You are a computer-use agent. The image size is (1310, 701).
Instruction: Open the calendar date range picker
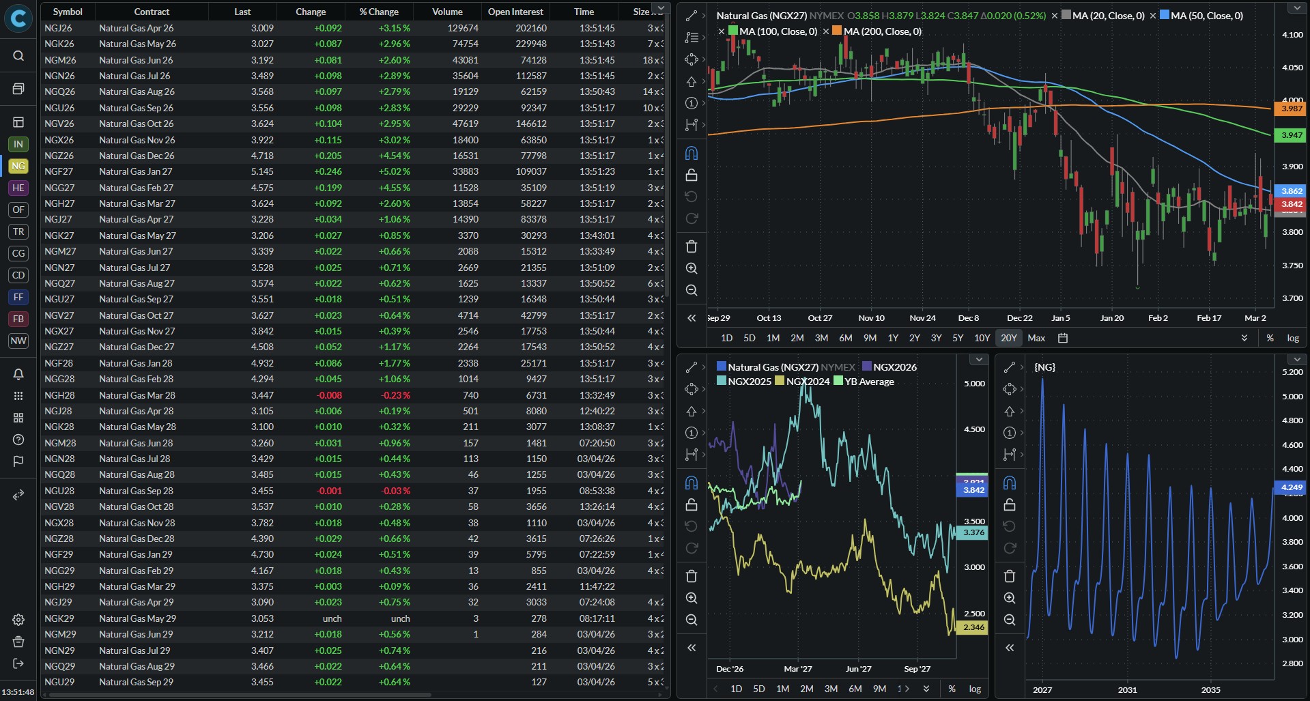click(1063, 338)
